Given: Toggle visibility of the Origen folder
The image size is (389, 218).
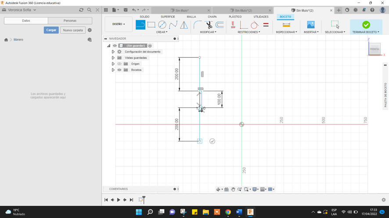Looking at the screenshot, I should pyautogui.click(x=119, y=64).
